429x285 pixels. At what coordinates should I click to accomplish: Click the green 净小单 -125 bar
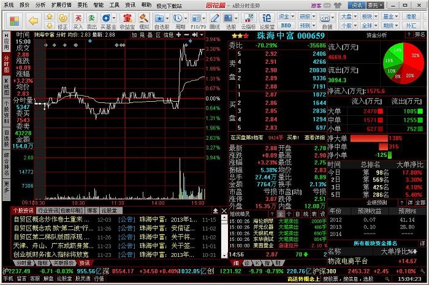[390, 155]
